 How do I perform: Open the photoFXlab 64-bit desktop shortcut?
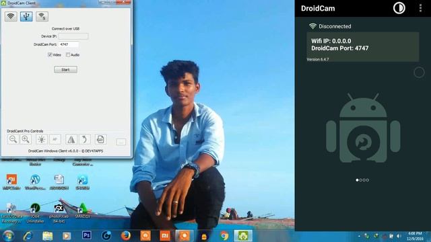pyautogui.click(x=59, y=213)
